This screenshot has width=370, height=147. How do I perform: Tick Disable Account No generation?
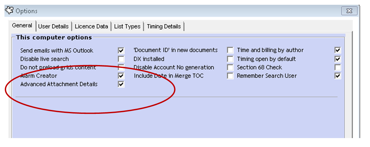pos(230,67)
